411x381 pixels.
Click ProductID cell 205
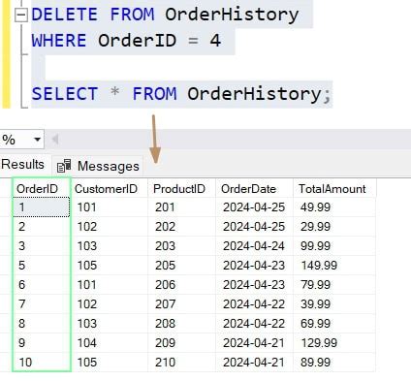click(x=181, y=266)
